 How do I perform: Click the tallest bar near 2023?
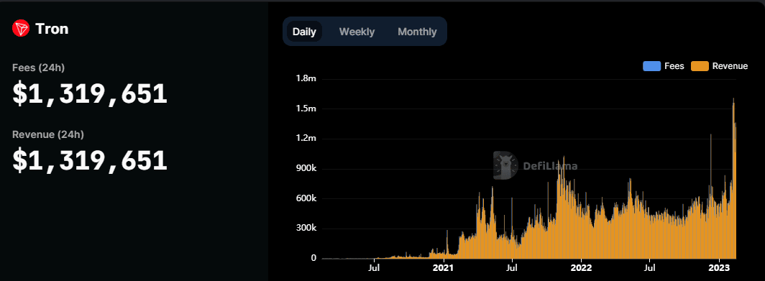[x=733, y=178]
